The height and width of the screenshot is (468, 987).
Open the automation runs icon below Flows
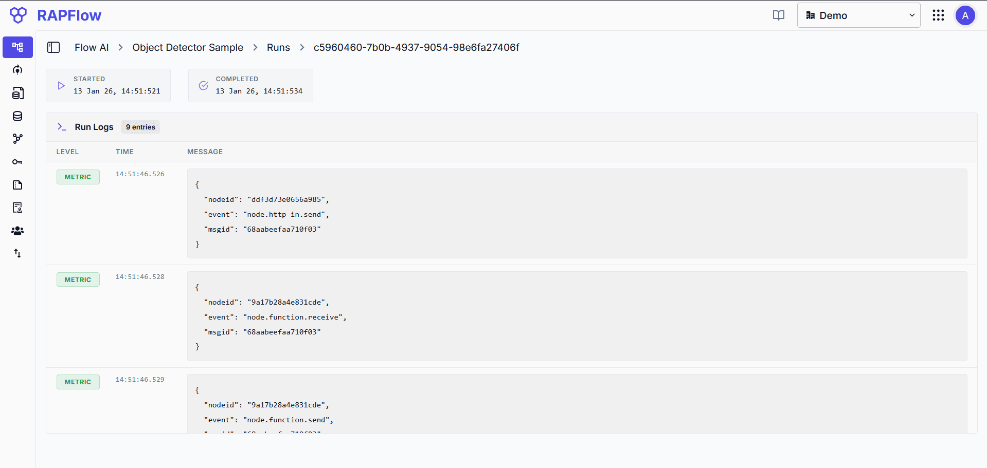[17, 70]
